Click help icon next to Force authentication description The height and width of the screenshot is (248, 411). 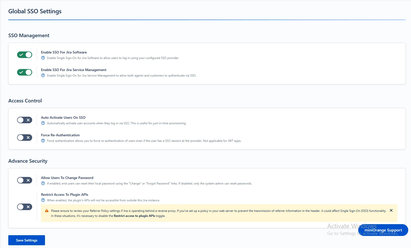tap(43, 141)
